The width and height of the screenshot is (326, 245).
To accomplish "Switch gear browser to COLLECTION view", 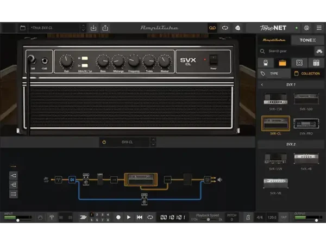I will coord(308,73).
